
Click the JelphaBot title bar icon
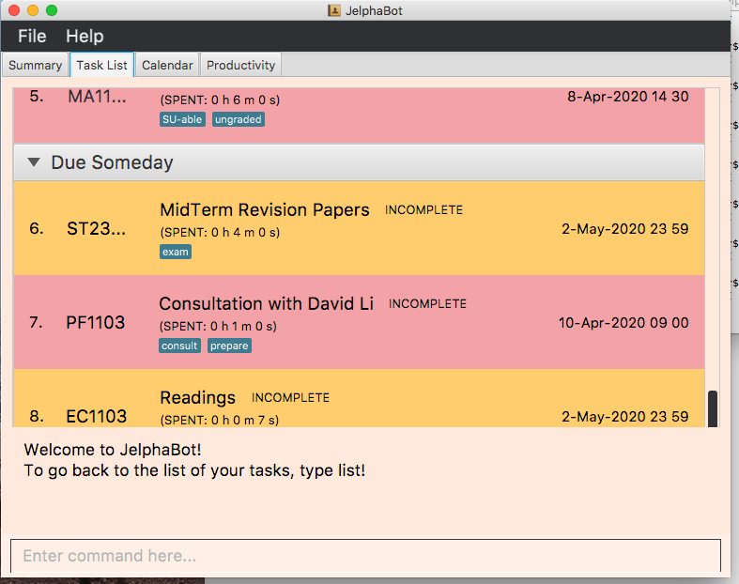[333, 10]
